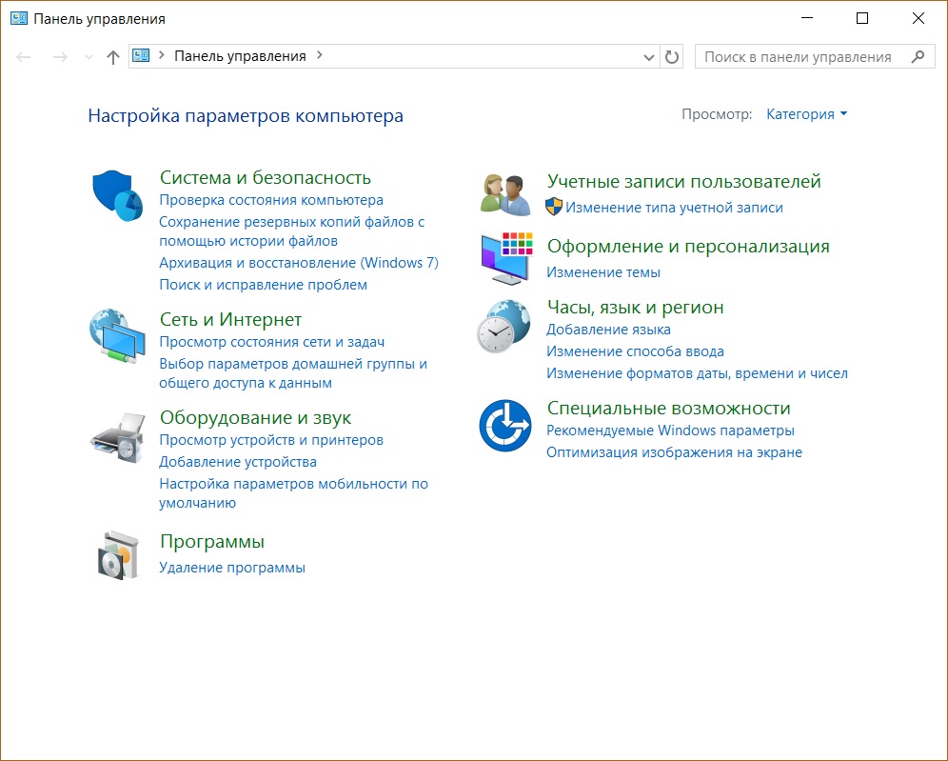Image resolution: width=948 pixels, height=761 pixels.
Task: Open the Appearance and Personalization monitor icon
Action: pyautogui.click(x=504, y=258)
